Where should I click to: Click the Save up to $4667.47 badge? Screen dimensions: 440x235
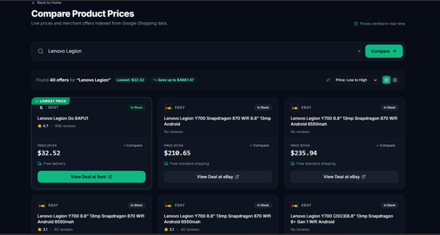[174, 80]
